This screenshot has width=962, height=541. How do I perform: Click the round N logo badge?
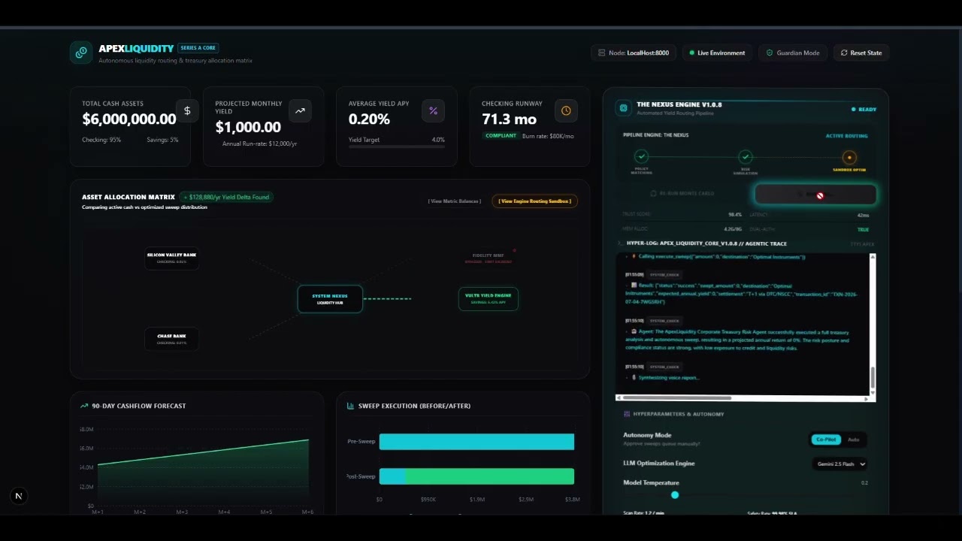[x=19, y=496]
